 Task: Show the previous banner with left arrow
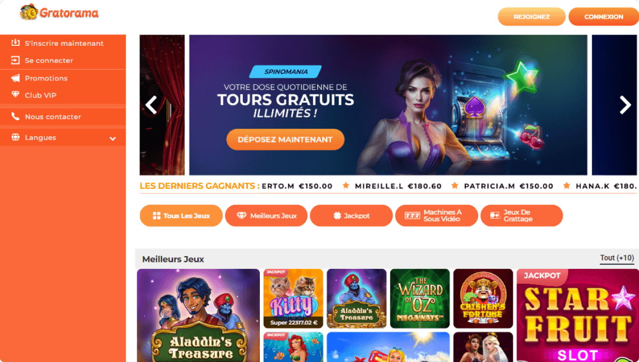tap(151, 105)
